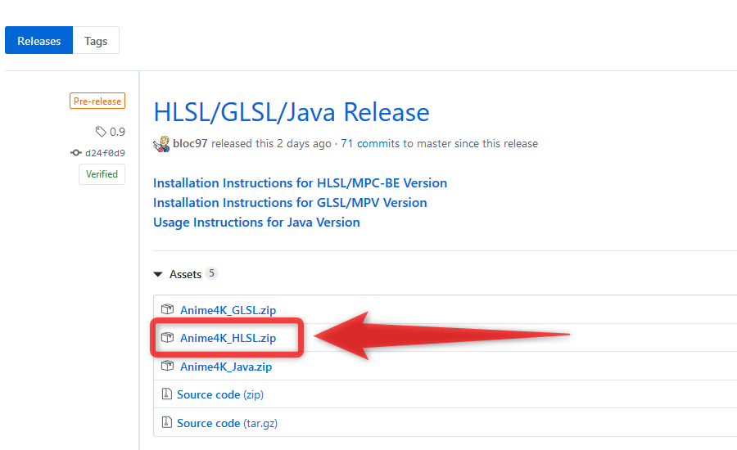Open the d24f0d9 commit hash
The image size is (737, 450).
pyautogui.click(x=105, y=153)
